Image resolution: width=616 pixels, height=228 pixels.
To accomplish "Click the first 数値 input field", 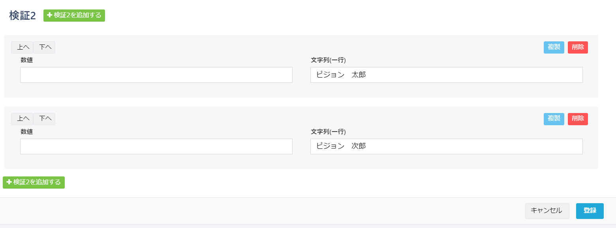I will (156, 75).
